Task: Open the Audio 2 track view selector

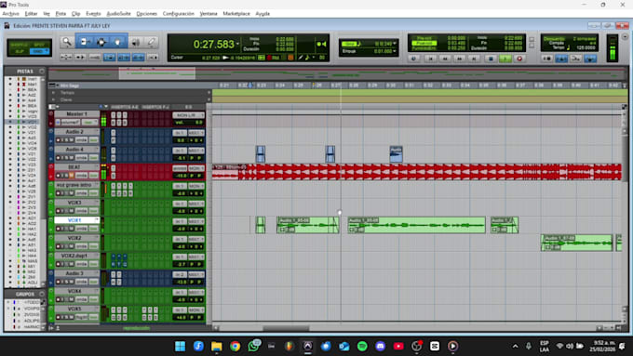Action: point(82,140)
